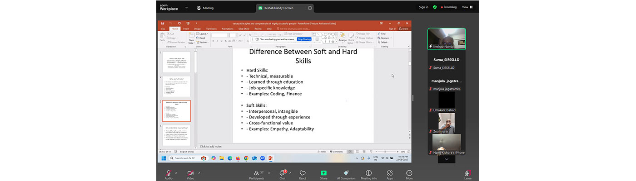
Task: Select slide 4 thumbnail
Action: coord(176,135)
